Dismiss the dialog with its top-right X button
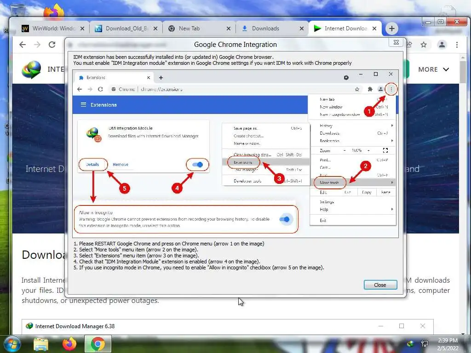Screen dimensions: 471x353 click(x=396, y=42)
